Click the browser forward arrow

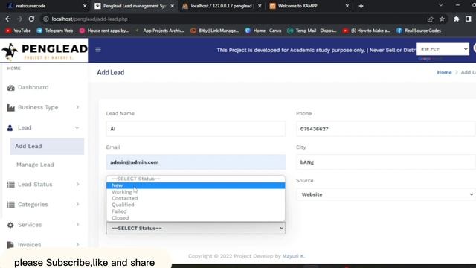(x=20, y=19)
